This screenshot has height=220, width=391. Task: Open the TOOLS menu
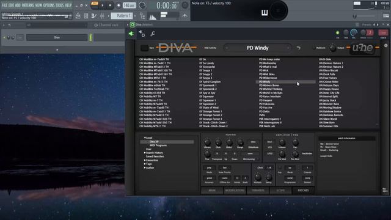[60, 5]
